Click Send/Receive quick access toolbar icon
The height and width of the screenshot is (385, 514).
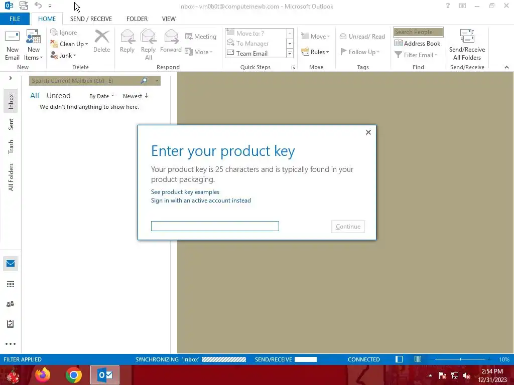(x=24, y=5)
